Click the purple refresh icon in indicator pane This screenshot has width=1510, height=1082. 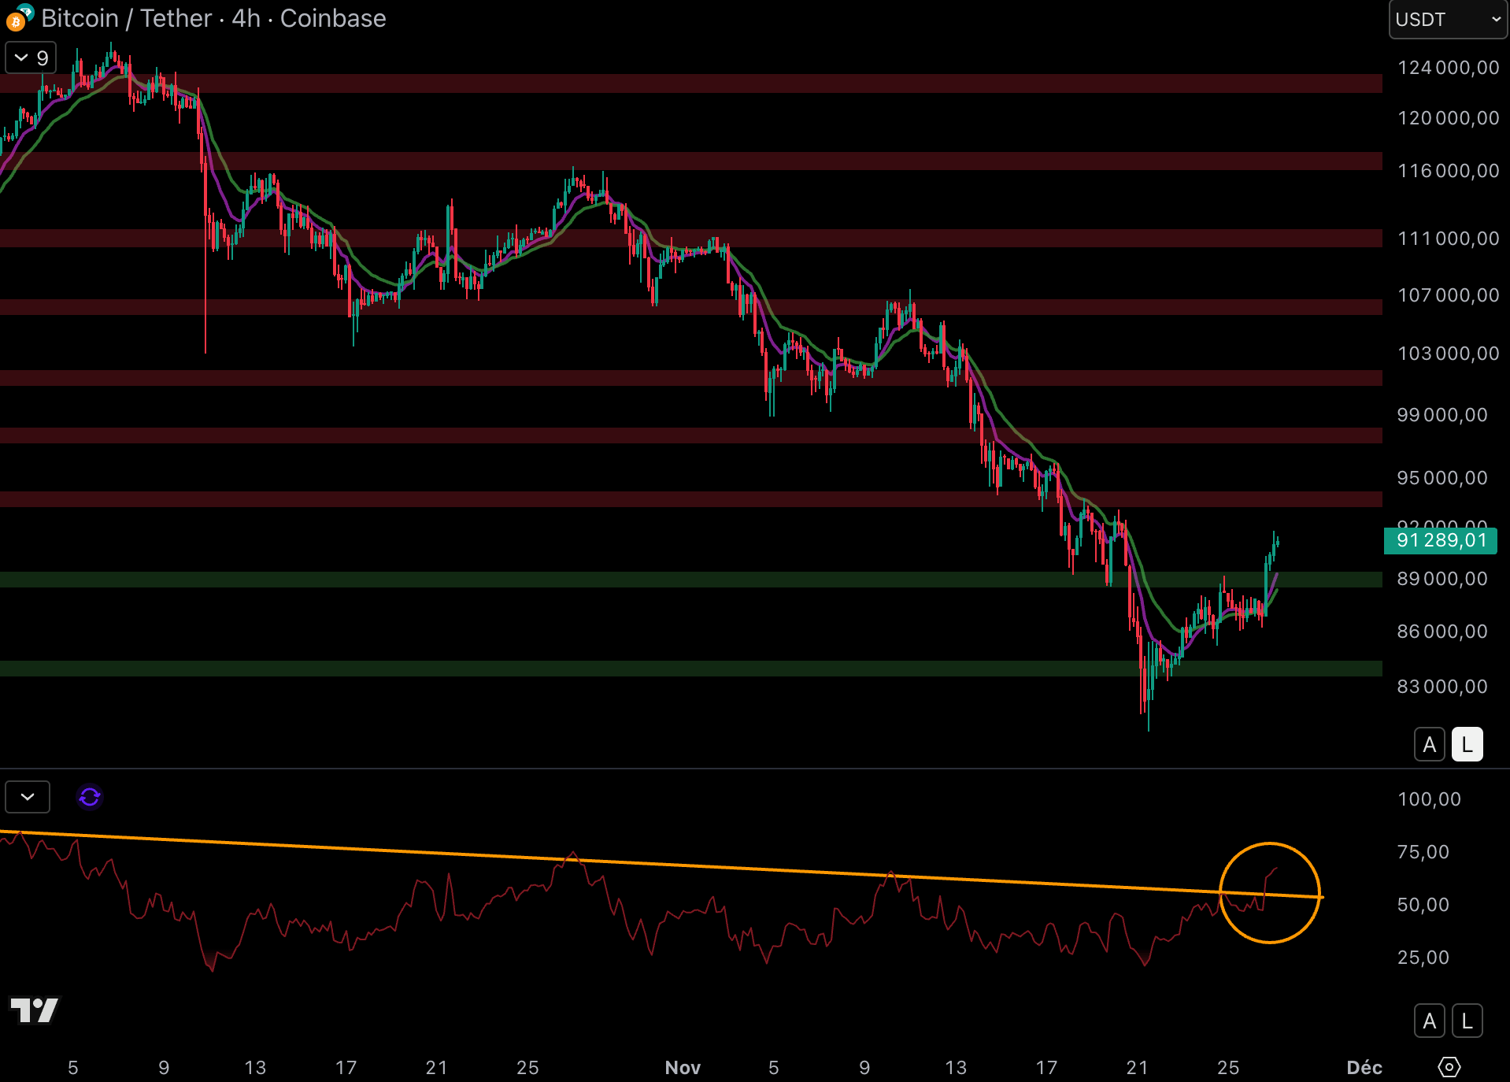coord(90,797)
